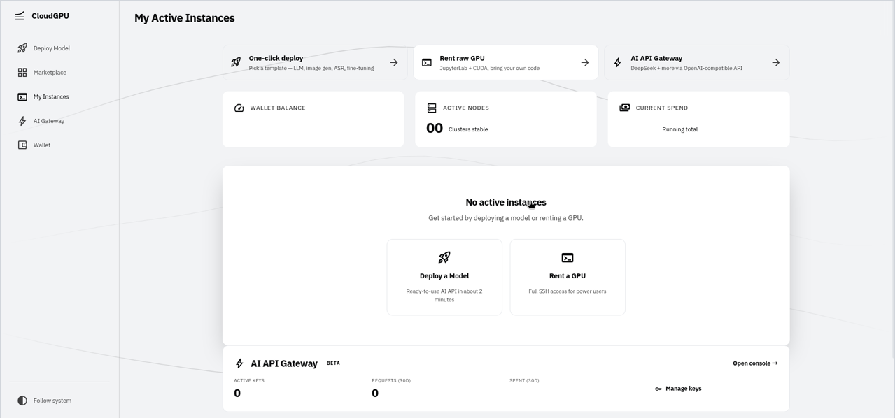Click the CloudGPU brand name

point(50,15)
